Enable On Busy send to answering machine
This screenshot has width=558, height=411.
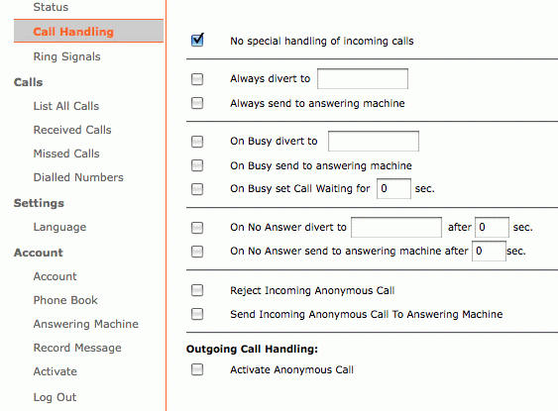point(197,165)
